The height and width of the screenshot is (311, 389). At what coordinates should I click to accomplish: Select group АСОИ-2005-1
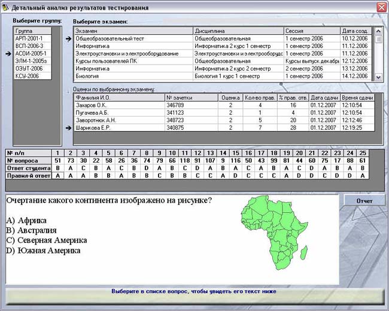click(x=33, y=53)
